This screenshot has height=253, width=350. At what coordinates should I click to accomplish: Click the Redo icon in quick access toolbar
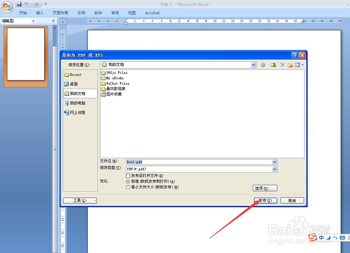point(36,4)
